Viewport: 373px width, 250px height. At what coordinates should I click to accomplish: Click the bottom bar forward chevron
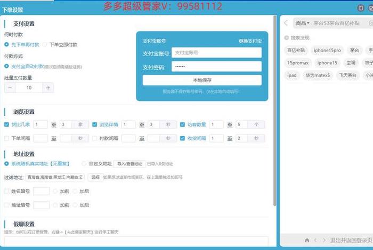(324, 240)
